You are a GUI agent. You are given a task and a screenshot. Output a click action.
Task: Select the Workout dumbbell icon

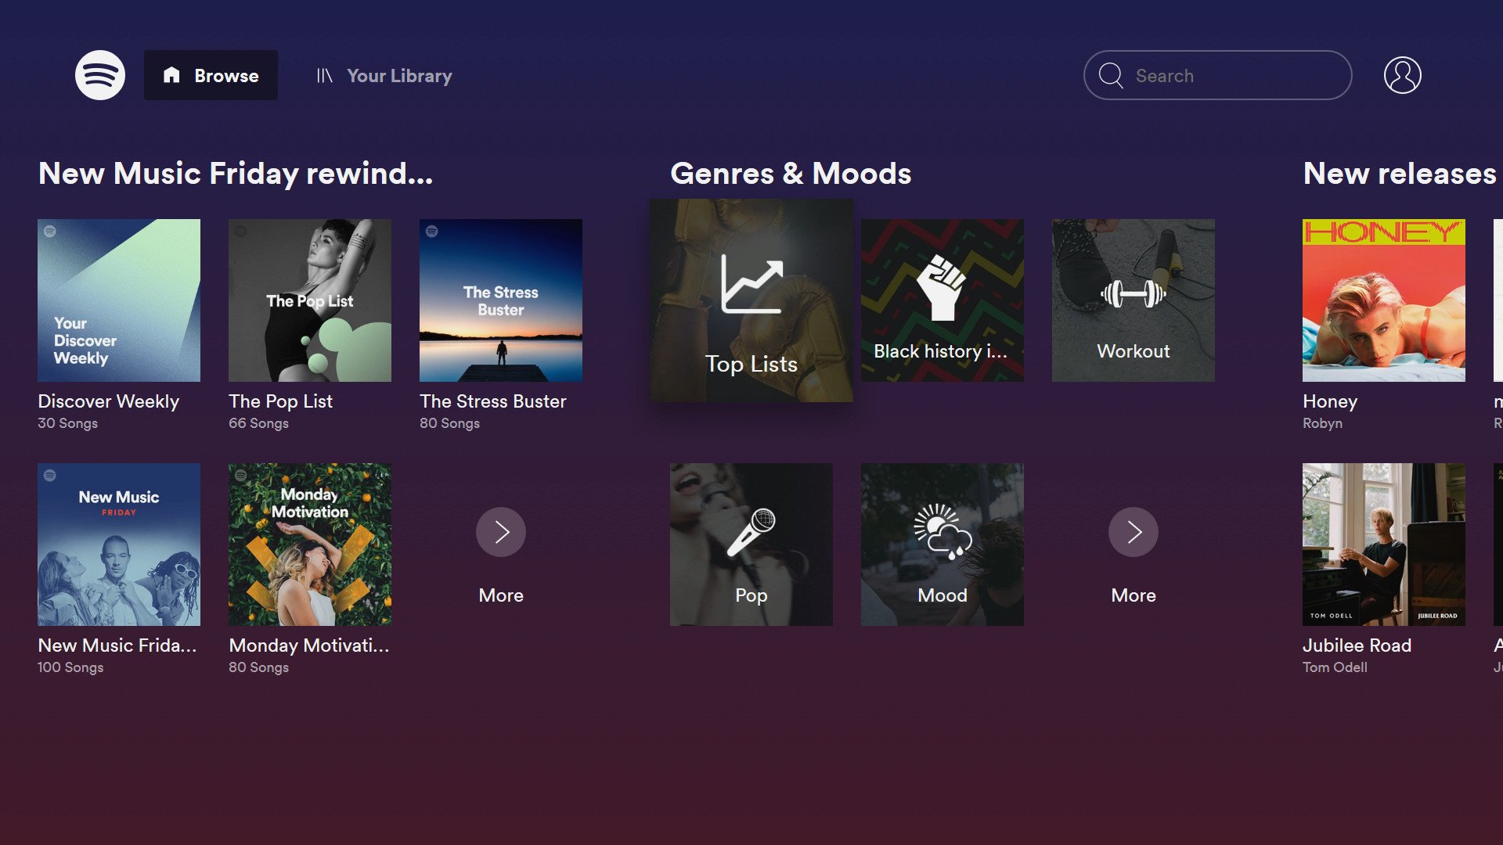tap(1134, 294)
